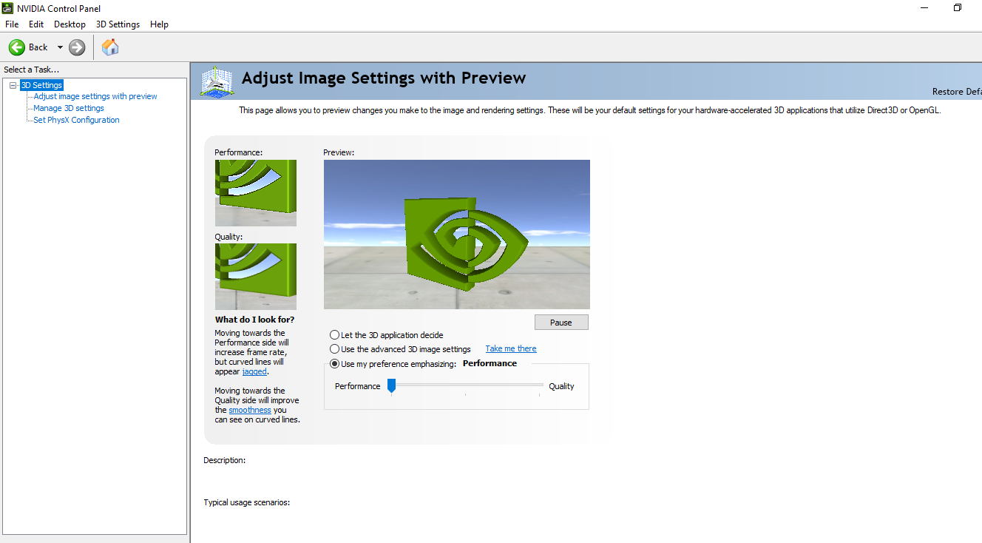This screenshot has height=543, width=982.
Task: Select Adjust image settings with preview
Action: coord(95,96)
